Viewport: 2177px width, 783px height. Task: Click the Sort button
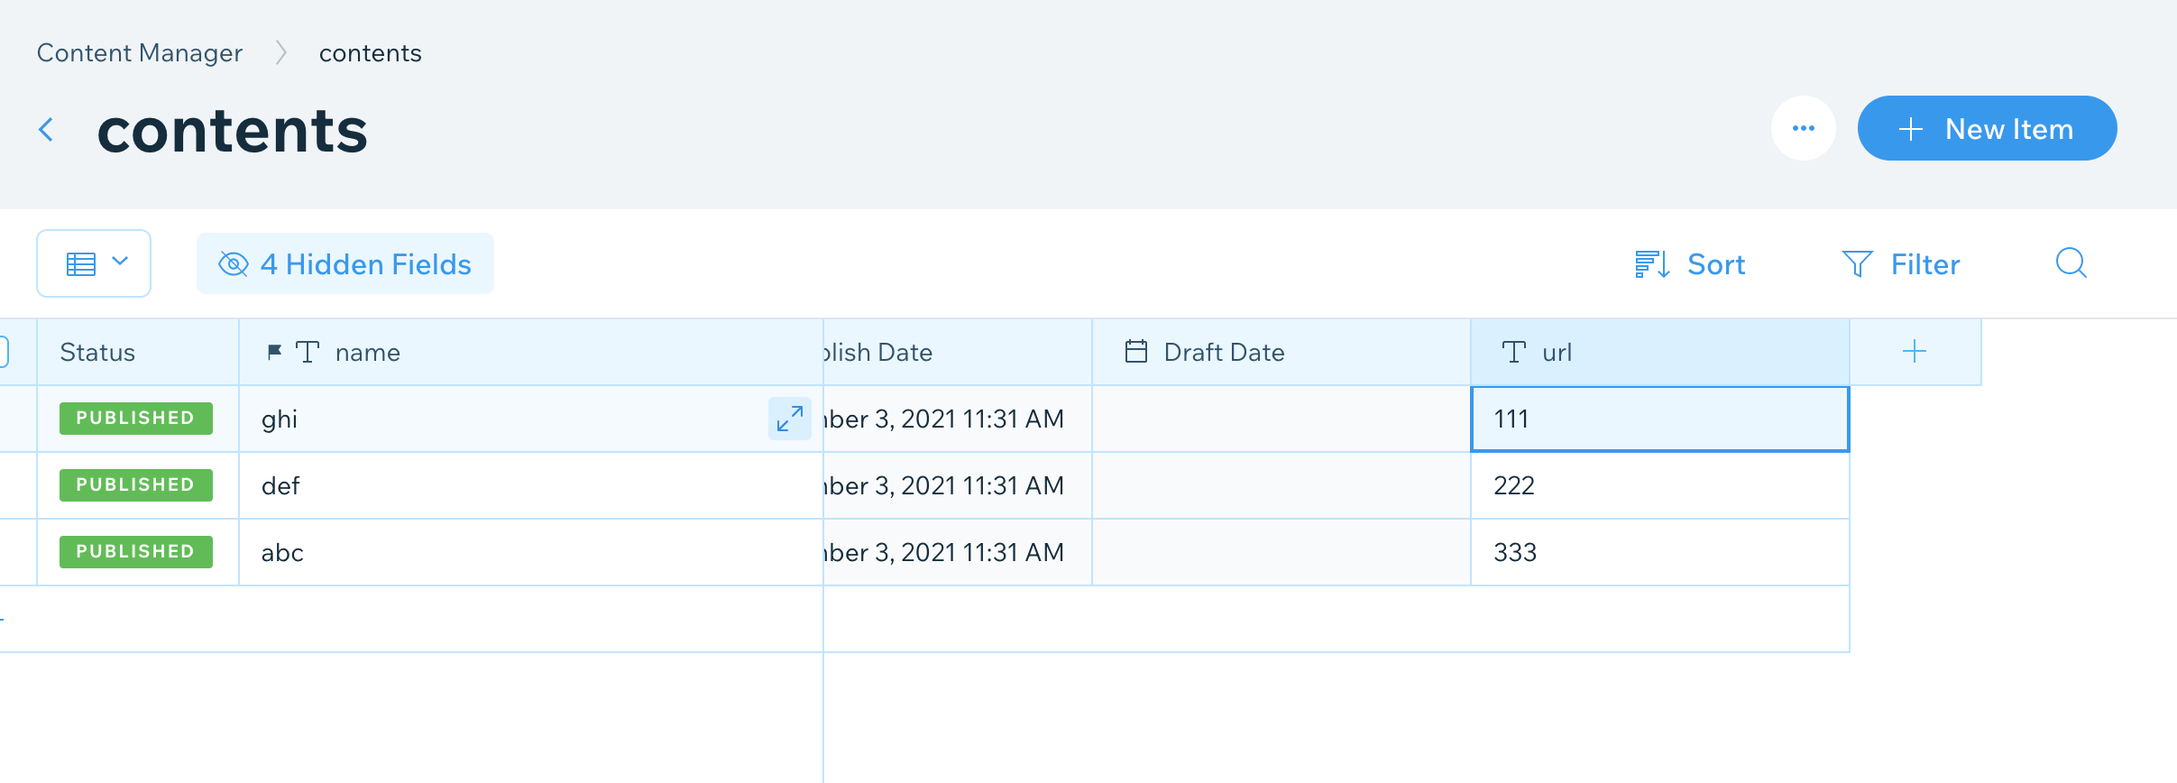click(1690, 264)
